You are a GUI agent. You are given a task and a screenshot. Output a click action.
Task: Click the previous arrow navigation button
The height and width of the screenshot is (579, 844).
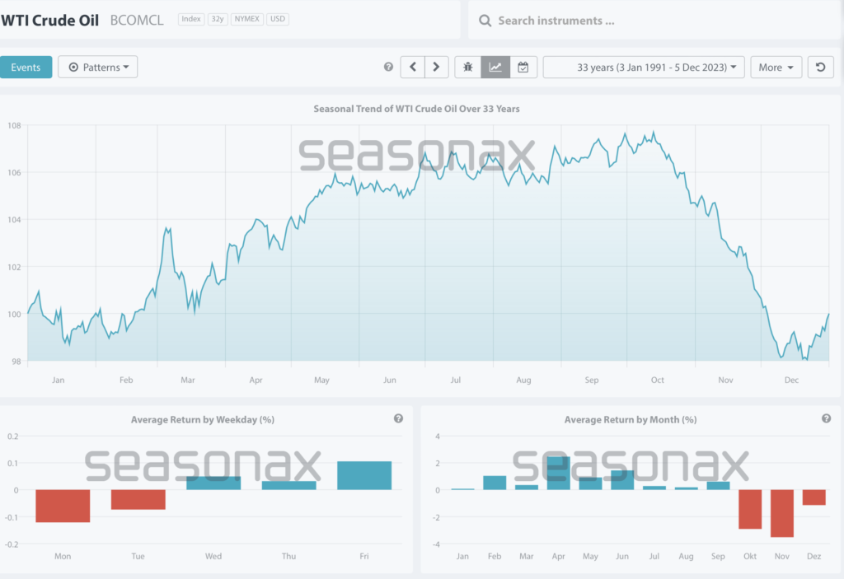[x=412, y=67]
